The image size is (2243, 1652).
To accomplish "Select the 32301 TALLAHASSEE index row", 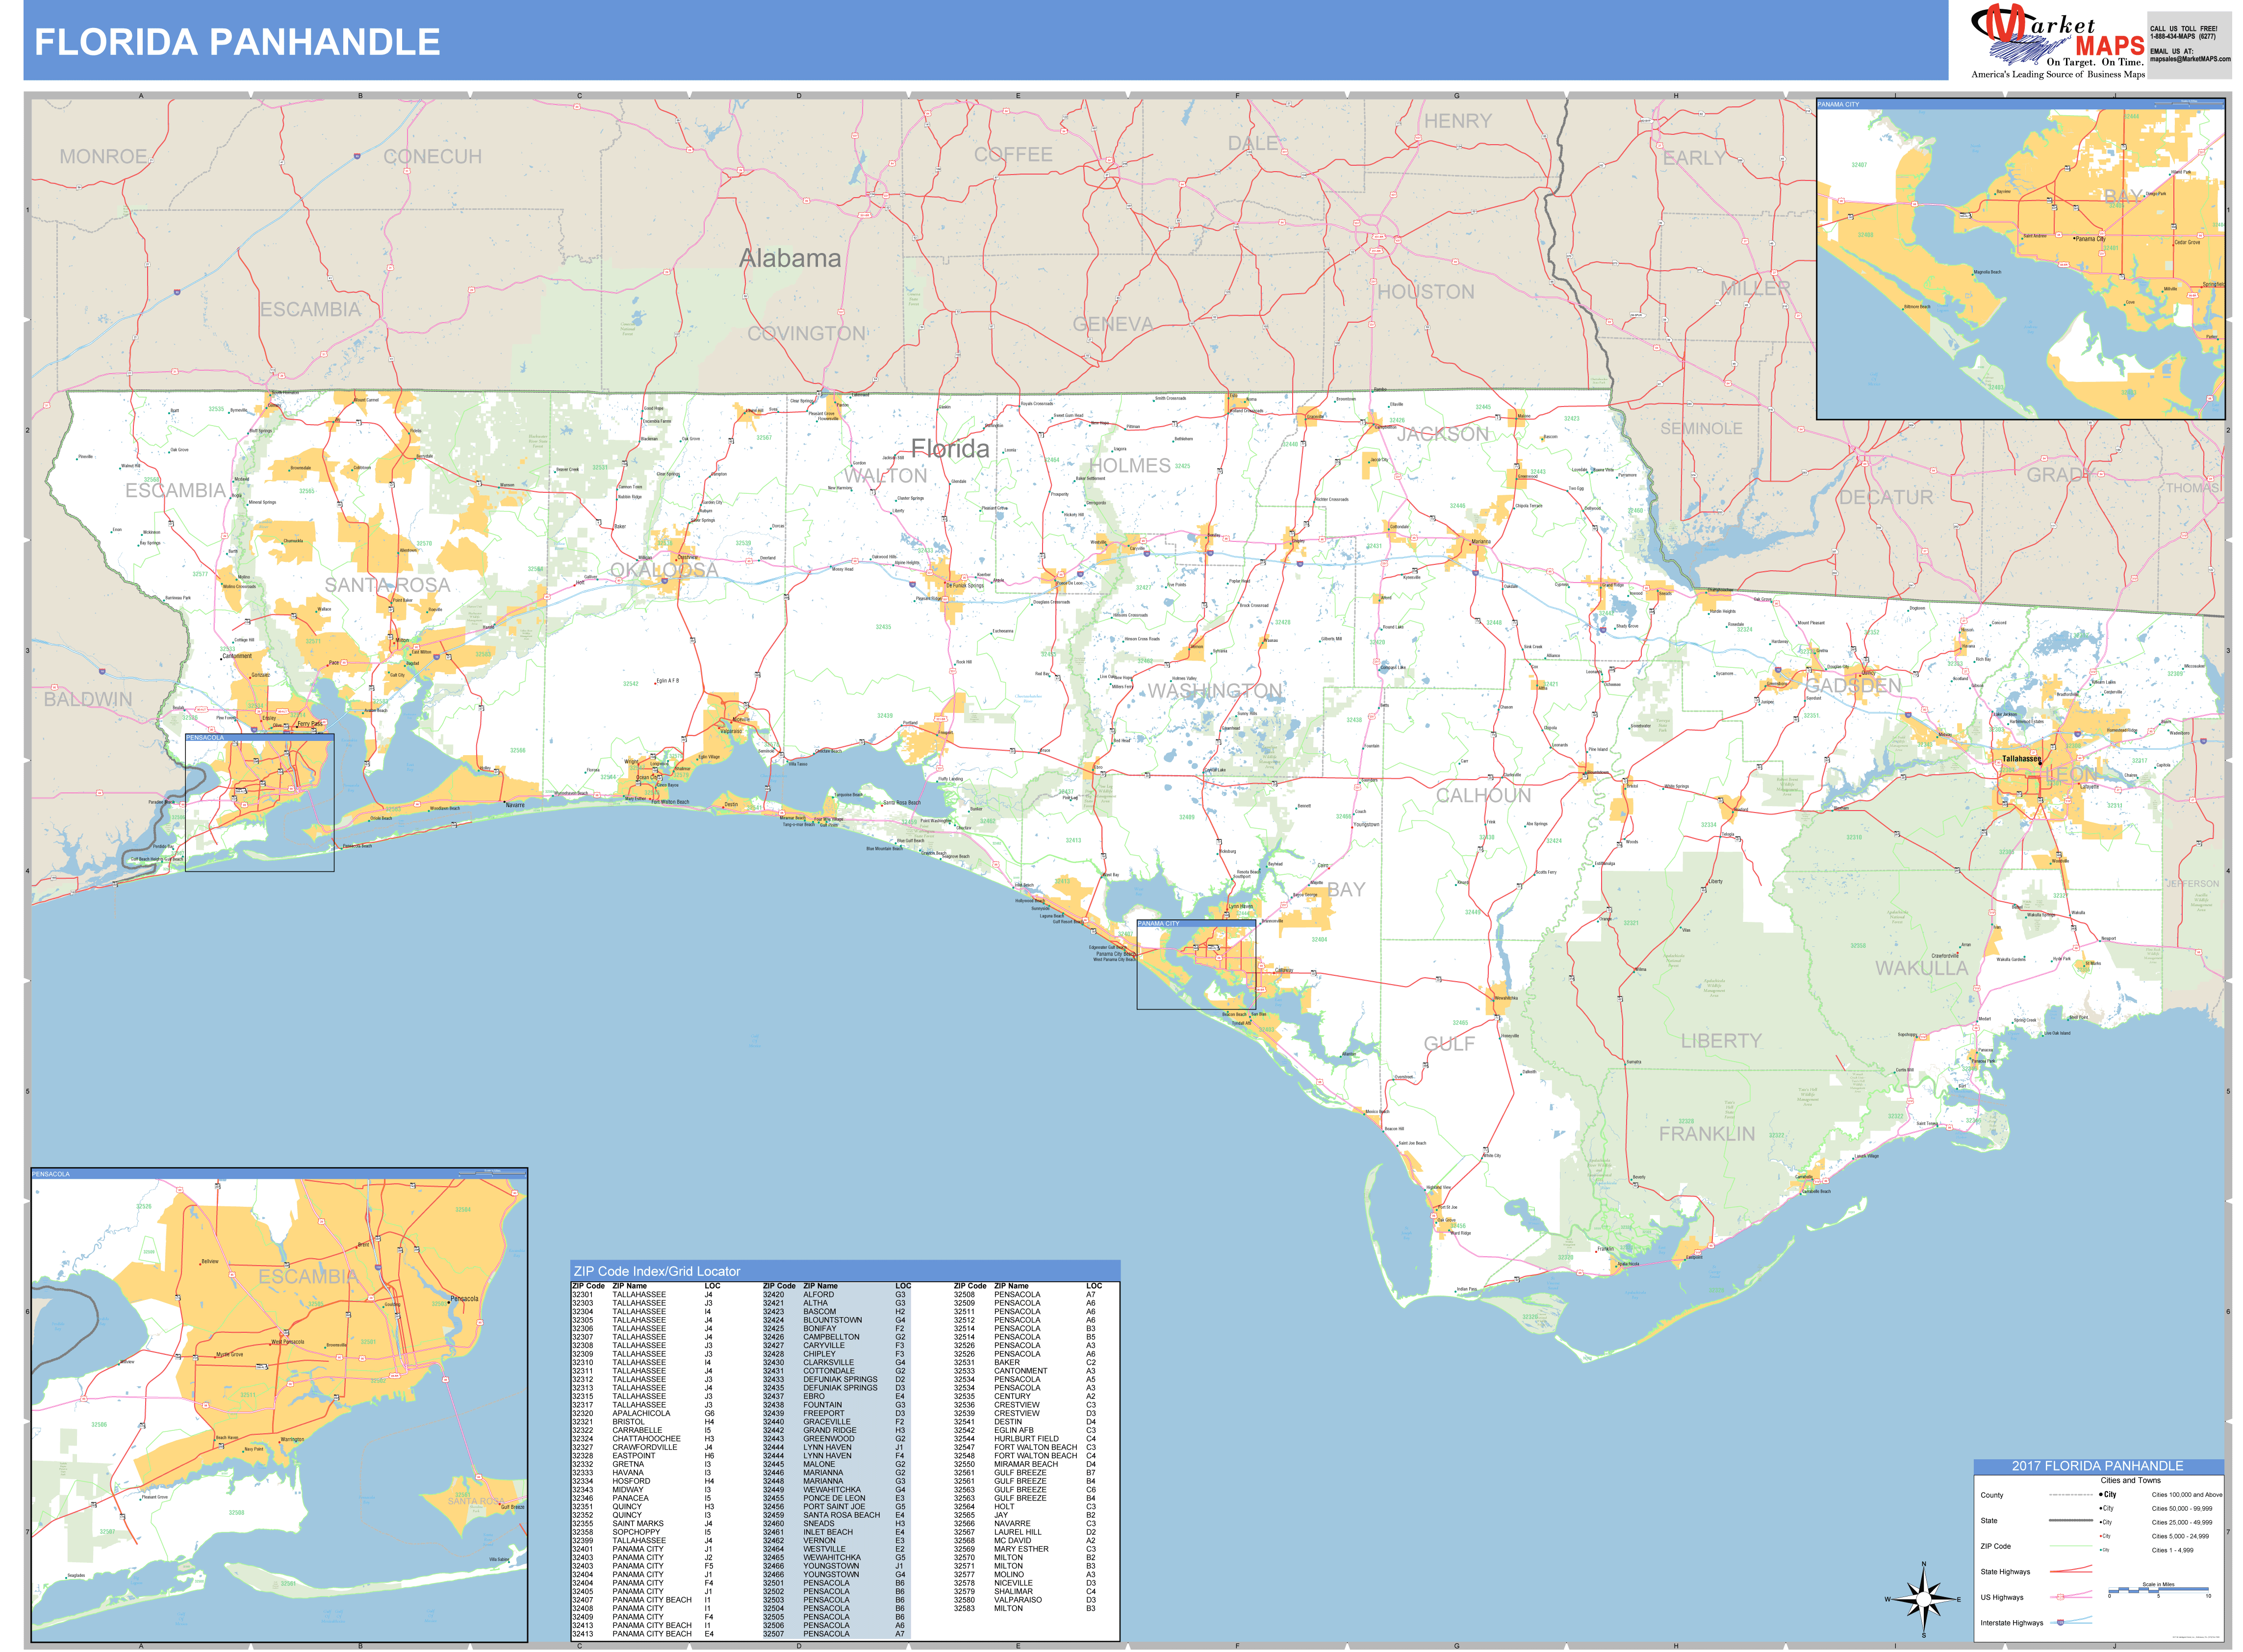I will point(643,1294).
